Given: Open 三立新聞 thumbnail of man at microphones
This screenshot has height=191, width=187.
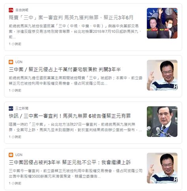Looking at the screenshot, I should coord(162,121).
